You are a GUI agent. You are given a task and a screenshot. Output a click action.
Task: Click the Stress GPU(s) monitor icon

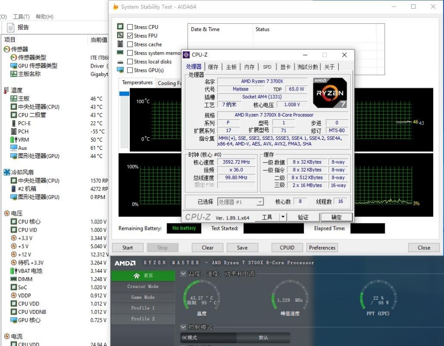[120, 70]
